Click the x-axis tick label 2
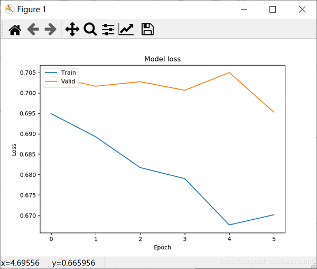Image resolution: width=317 pixels, height=269 pixels. [x=141, y=239]
